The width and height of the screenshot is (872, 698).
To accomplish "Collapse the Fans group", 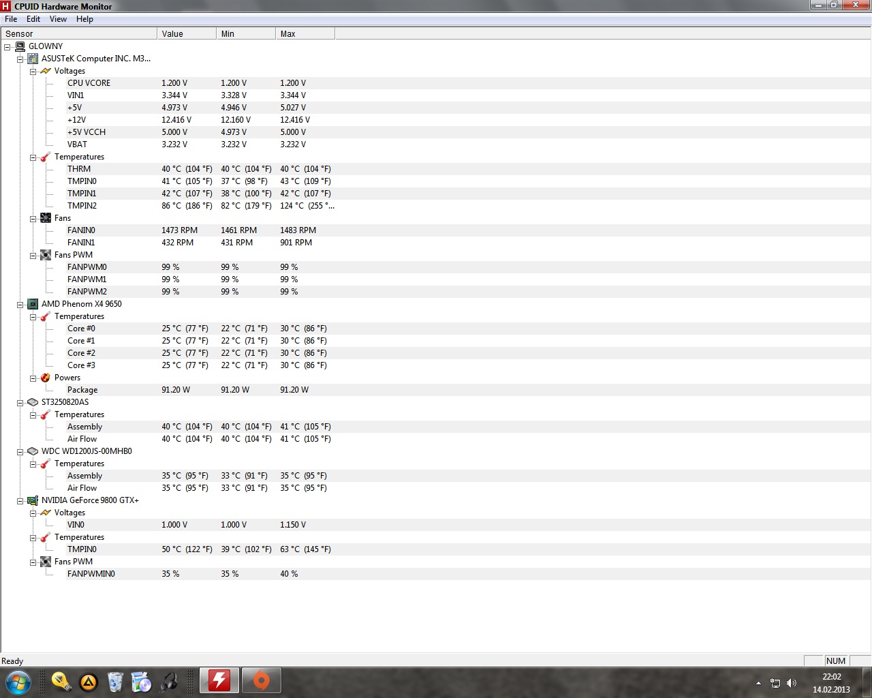I will [33, 219].
